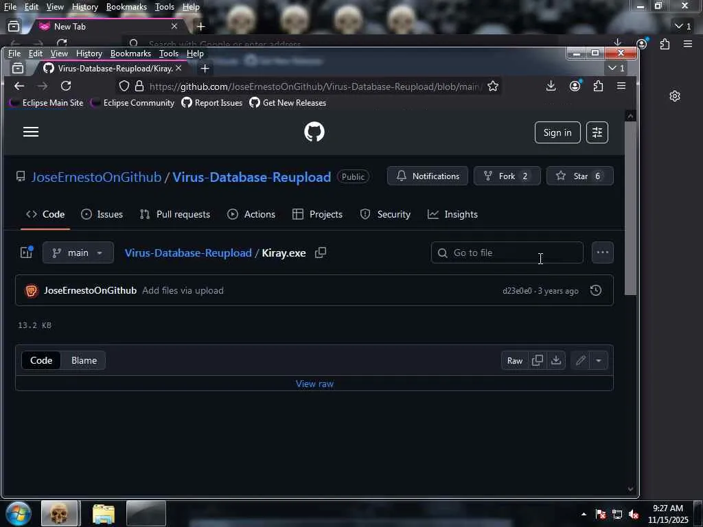The width and height of the screenshot is (703, 527).
Task: Click the Sign in button
Action: pyautogui.click(x=557, y=132)
